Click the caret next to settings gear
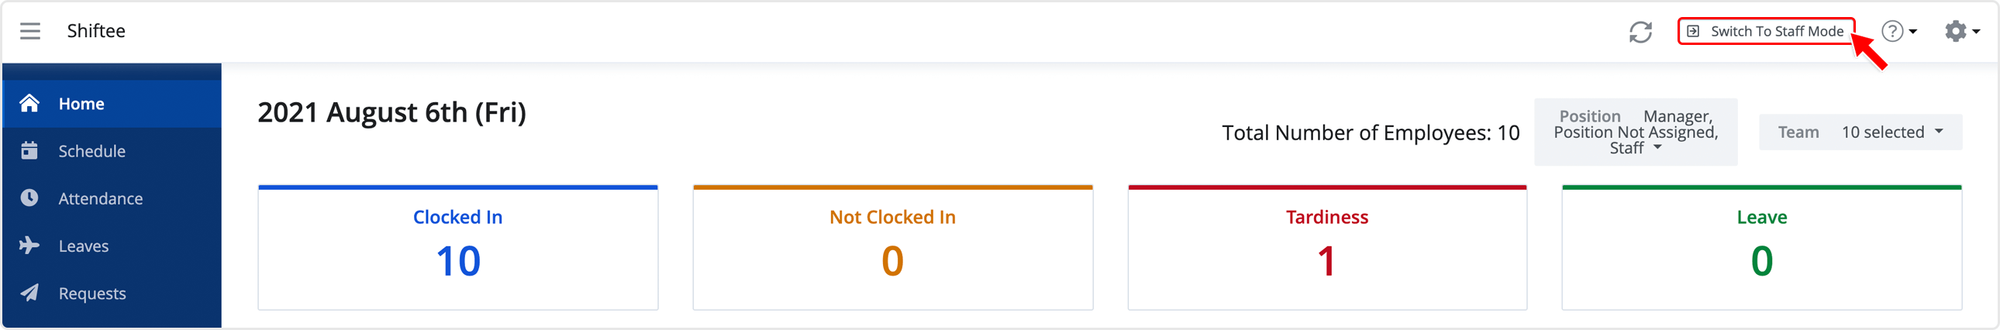2000x330 pixels. (1976, 32)
